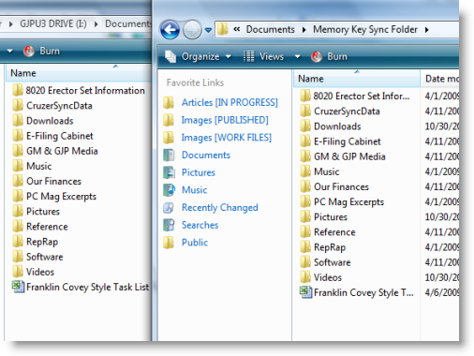Expand arrow after Documents breadcrumb
This screenshot has width=474, height=356.
(x=304, y=30)
